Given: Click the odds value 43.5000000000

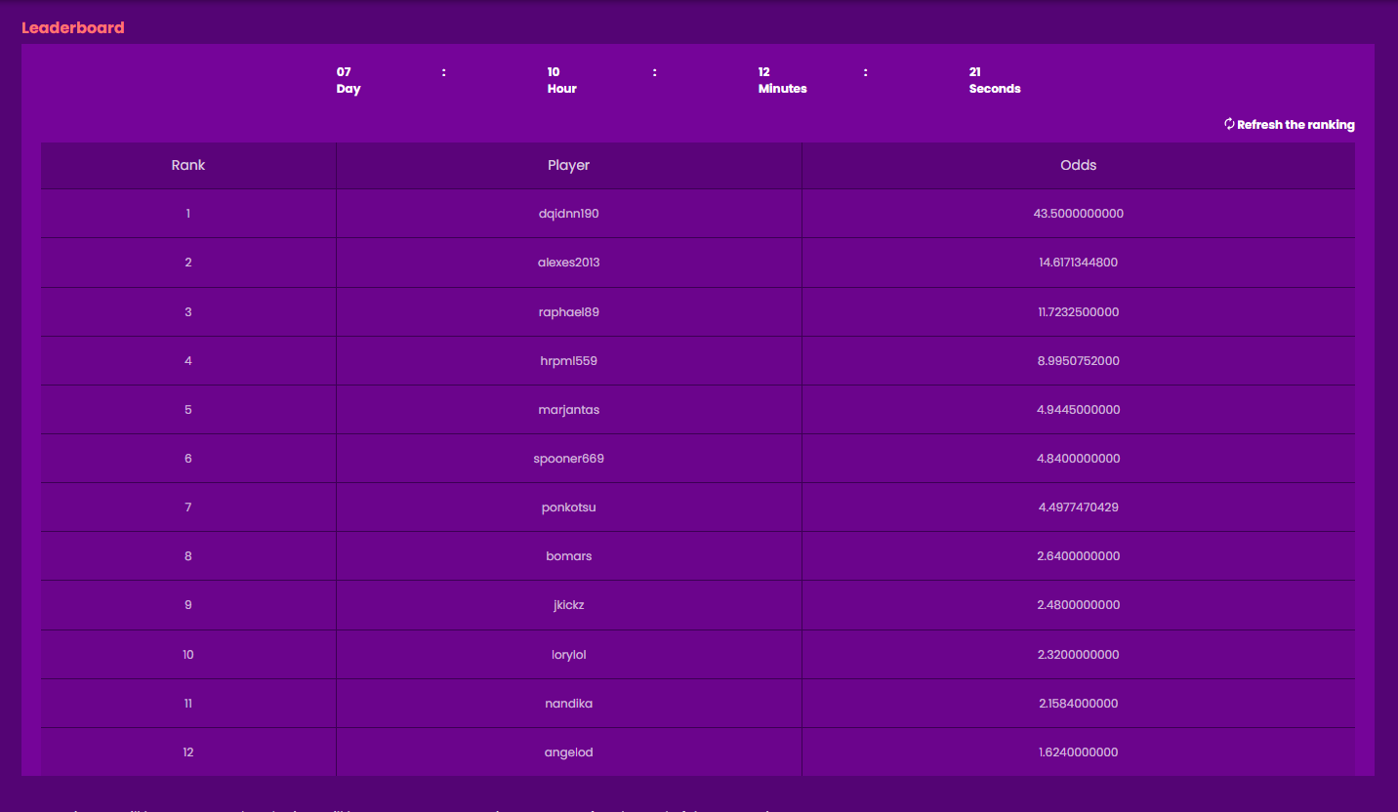Looking at the screenshot, I should pos(1078,214).
